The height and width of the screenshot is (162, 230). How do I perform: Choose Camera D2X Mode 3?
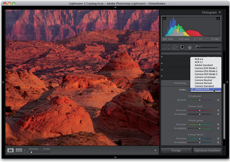click(x=206, y=74)
